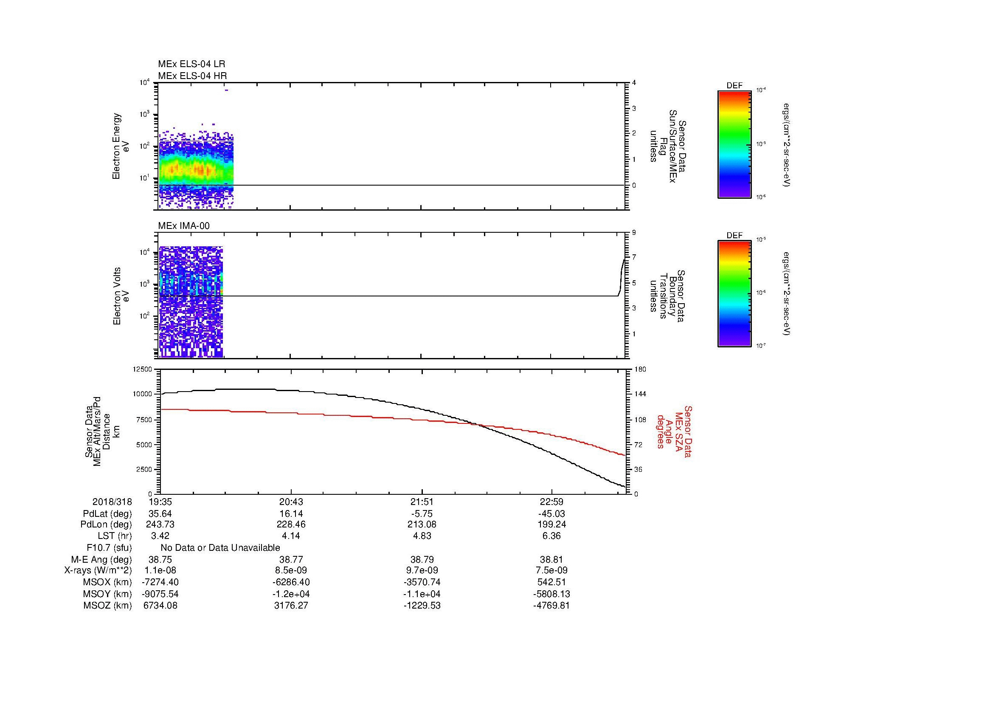
Task: Click PdLat value '-45.03'
Action: pyautogui.click(x=551, y=514)
